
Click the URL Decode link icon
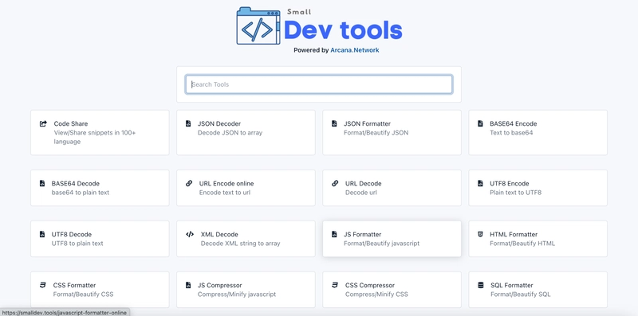pos(335,183)
